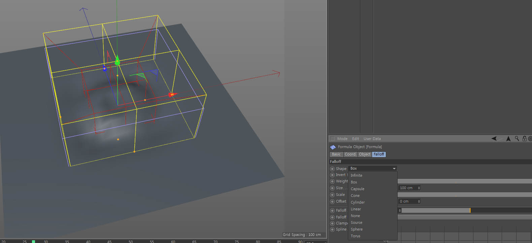Image resolution: width=532 pixels, height=243 pixels.
Task: Switch to the Object tab
Action: [365, 154]
